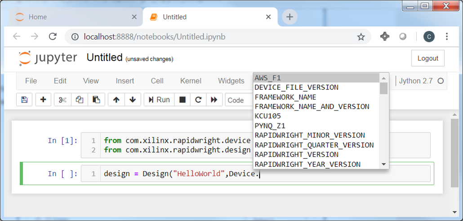463x221 pixels.
Task: Insert cell below with plus icon
Action: (x=44, y=100)
